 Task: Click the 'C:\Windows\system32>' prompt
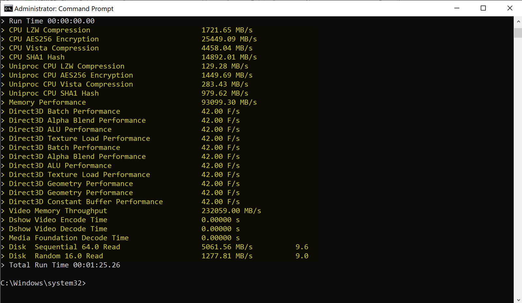point(43,283)
